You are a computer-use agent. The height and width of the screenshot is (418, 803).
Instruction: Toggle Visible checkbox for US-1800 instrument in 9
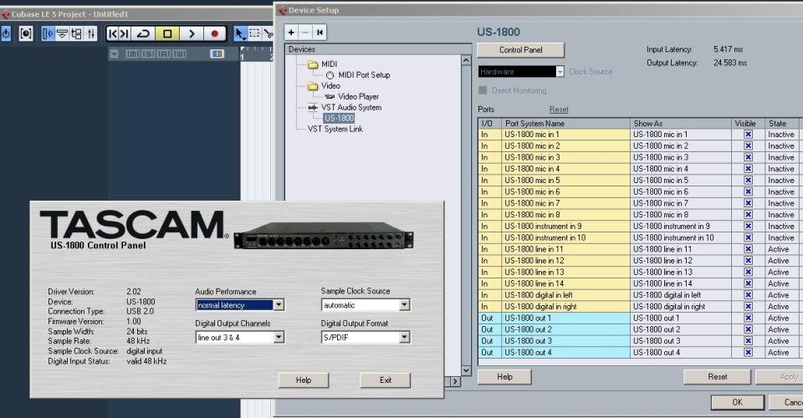pyautogui.click(x=748, y=227)
